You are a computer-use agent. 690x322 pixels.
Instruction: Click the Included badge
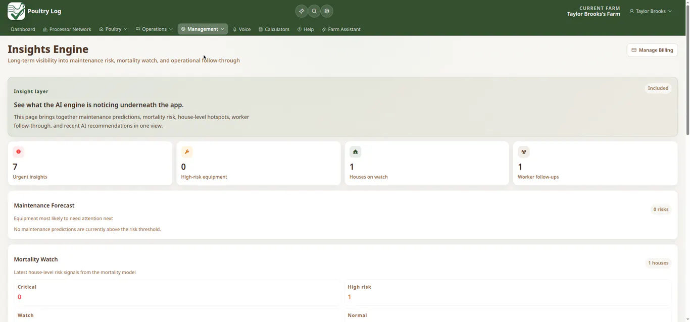click(x=658, y=88)
